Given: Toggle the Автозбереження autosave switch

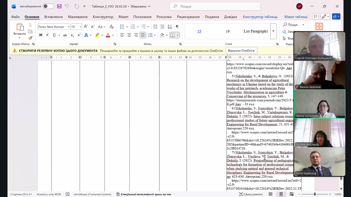Looking at the screenshot, I should click(x=48, y=6).
